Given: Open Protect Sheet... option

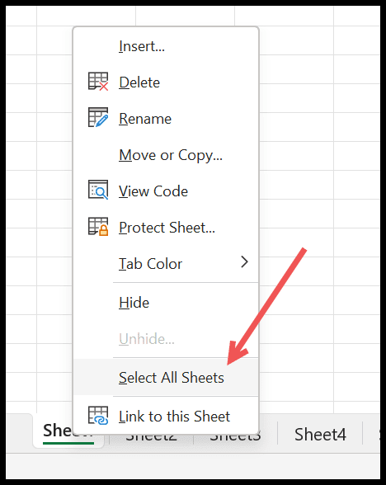Looking at the screenshot, I should [167, 228].
